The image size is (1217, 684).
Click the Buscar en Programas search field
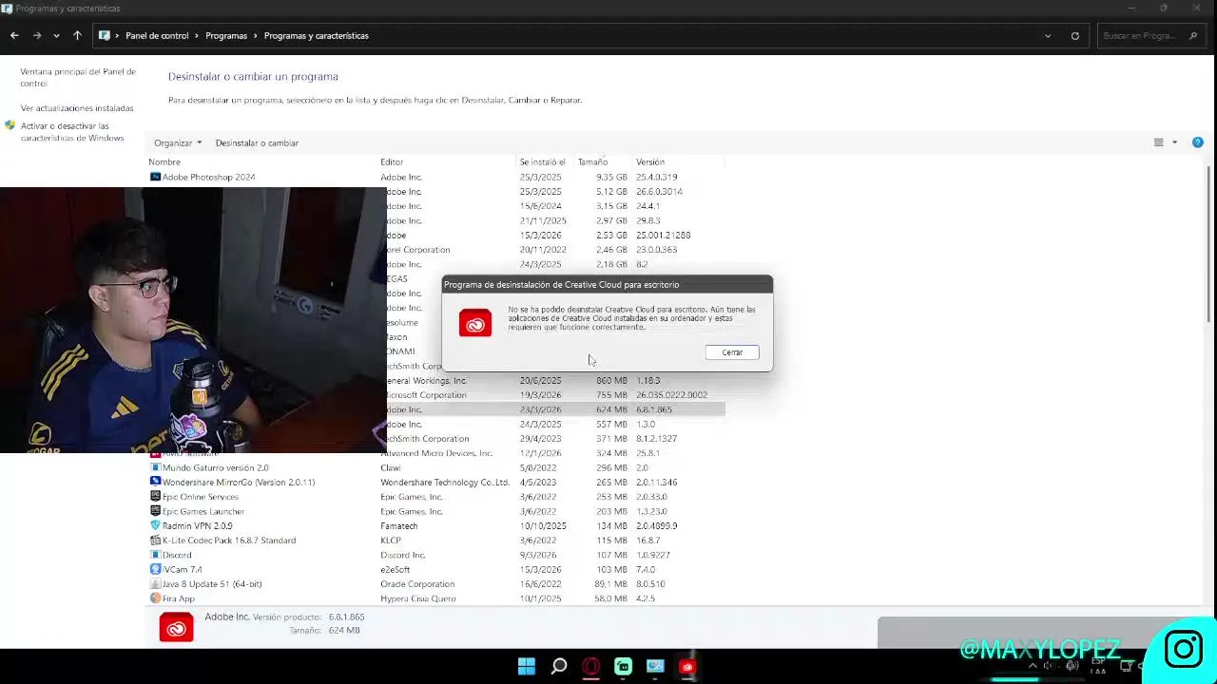pos(1152,36)
